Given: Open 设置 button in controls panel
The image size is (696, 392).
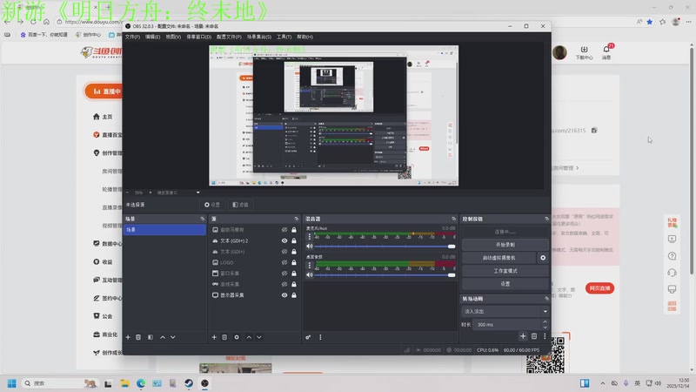Looking at the screenshot, I should click(505, 284).
